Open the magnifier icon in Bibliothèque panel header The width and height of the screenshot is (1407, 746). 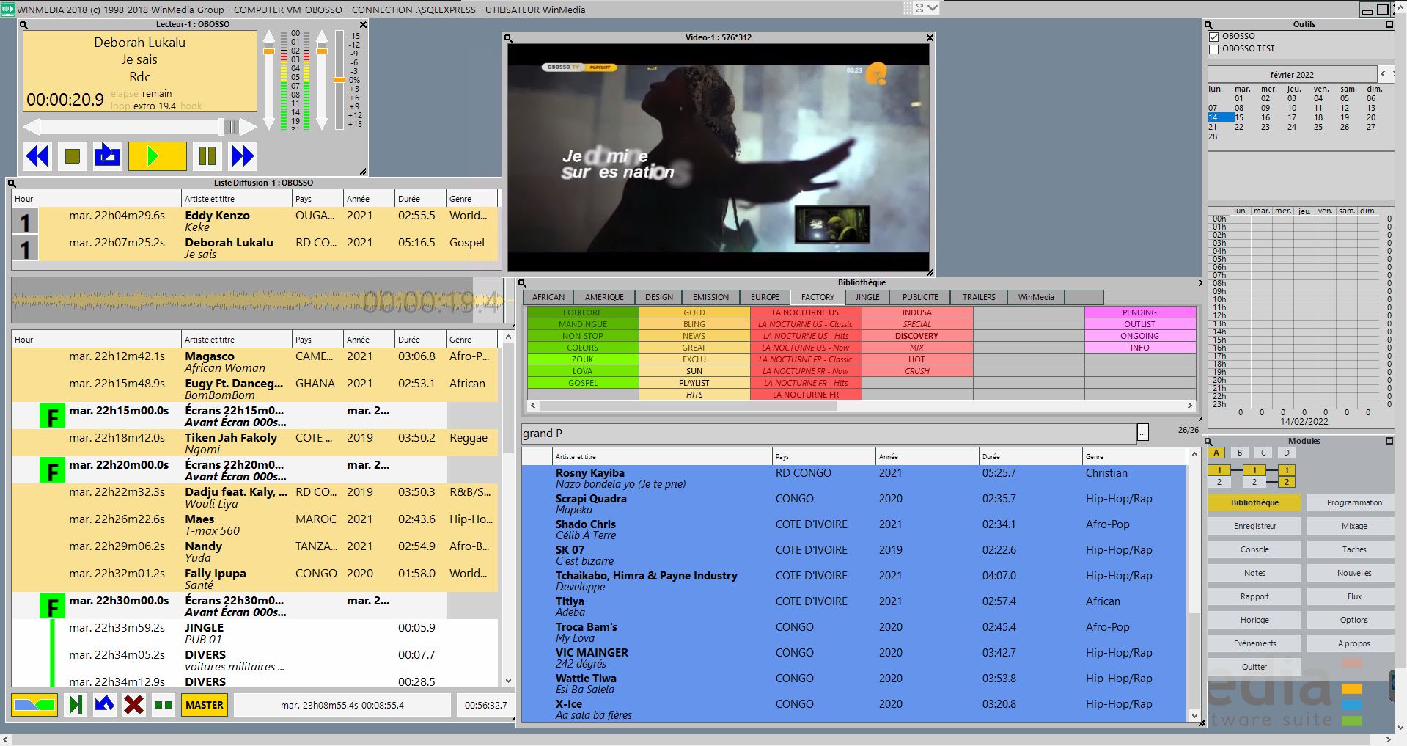(x=523, y=283)
